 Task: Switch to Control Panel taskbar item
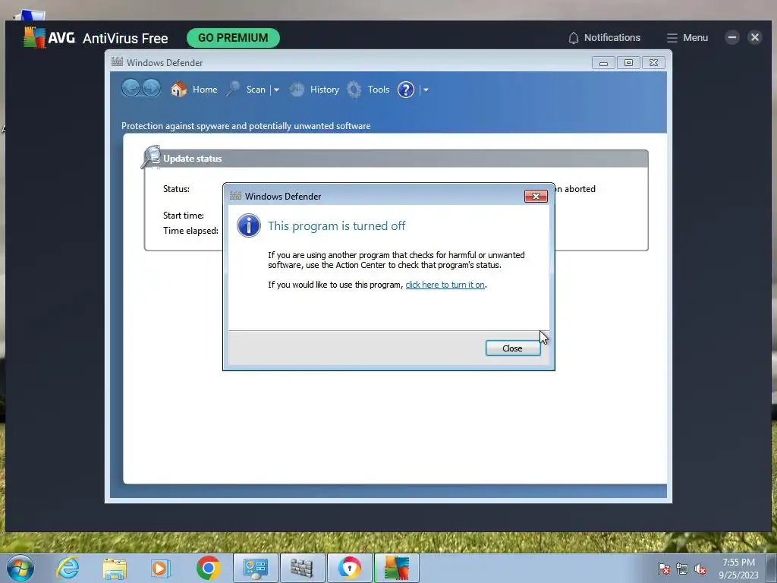pos(255,568)
